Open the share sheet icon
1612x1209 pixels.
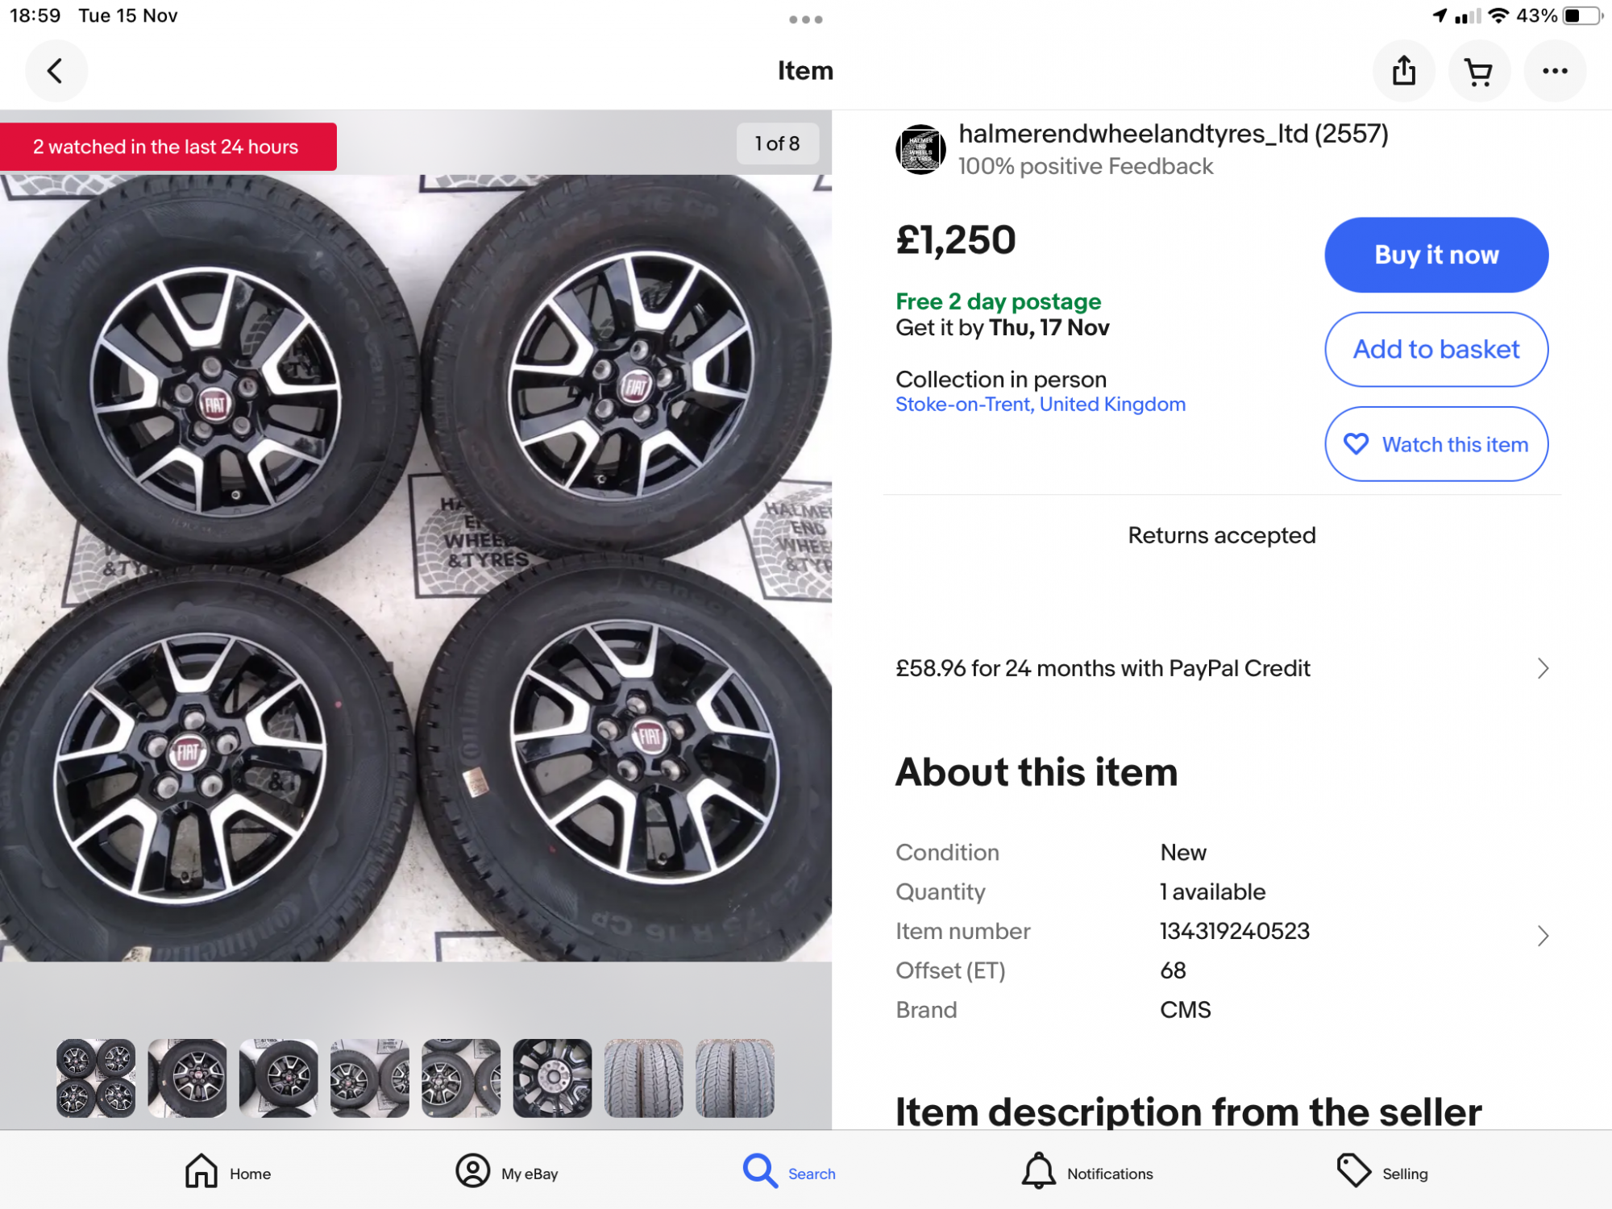tap(1403, 71)
